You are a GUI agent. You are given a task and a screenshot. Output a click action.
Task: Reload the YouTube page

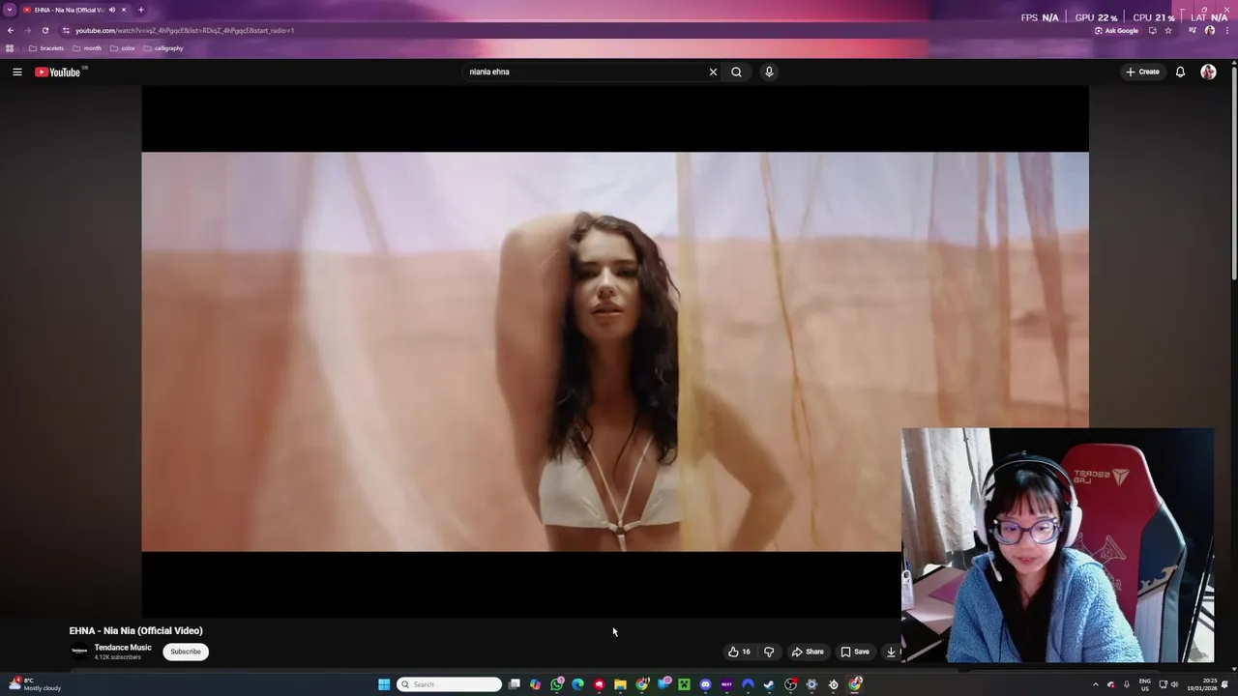(45, 30)
